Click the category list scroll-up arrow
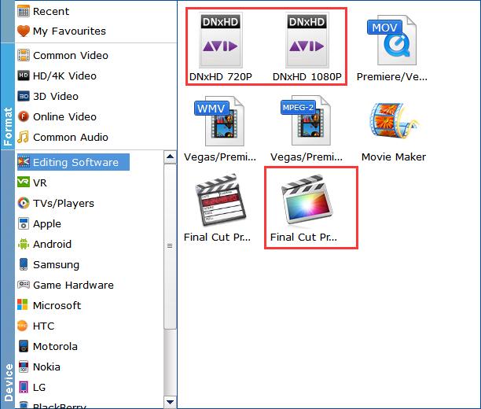The height and width of the screenshot is (409, 481). coord(170,157)
